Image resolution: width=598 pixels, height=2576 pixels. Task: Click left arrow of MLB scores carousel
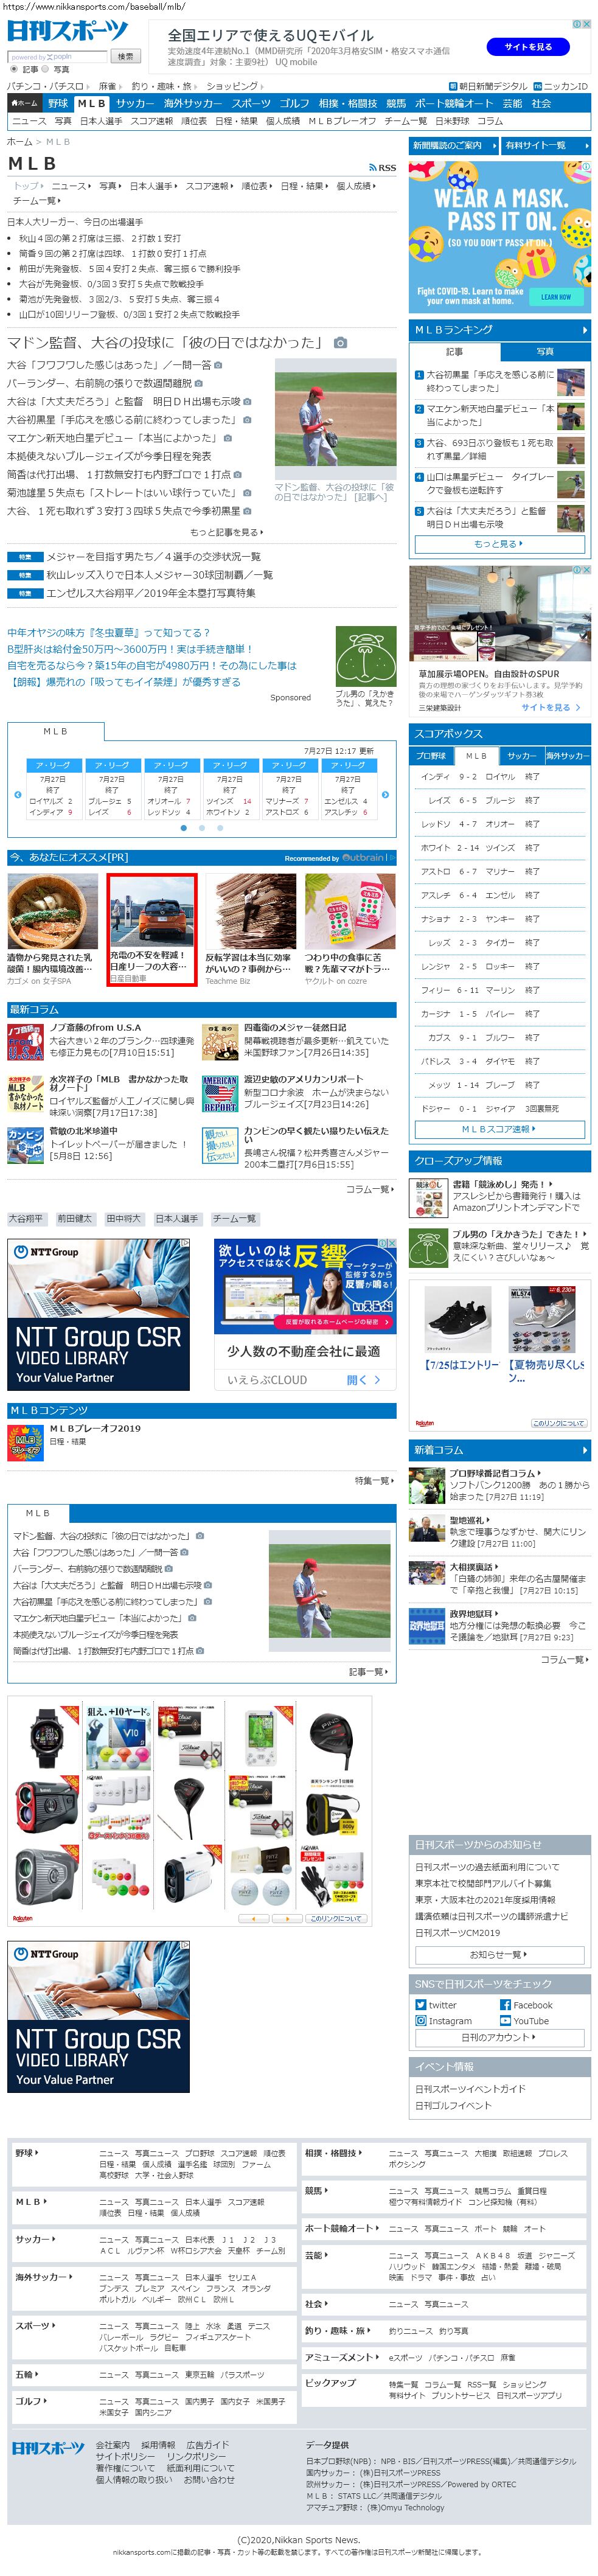coord(17,794)
